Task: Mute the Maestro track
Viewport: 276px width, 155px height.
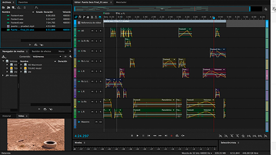Action: [97, 122]
